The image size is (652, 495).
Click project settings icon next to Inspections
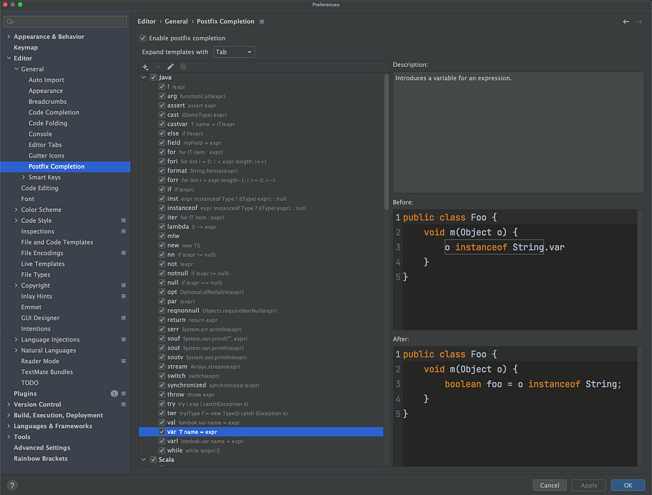[124, 231]
